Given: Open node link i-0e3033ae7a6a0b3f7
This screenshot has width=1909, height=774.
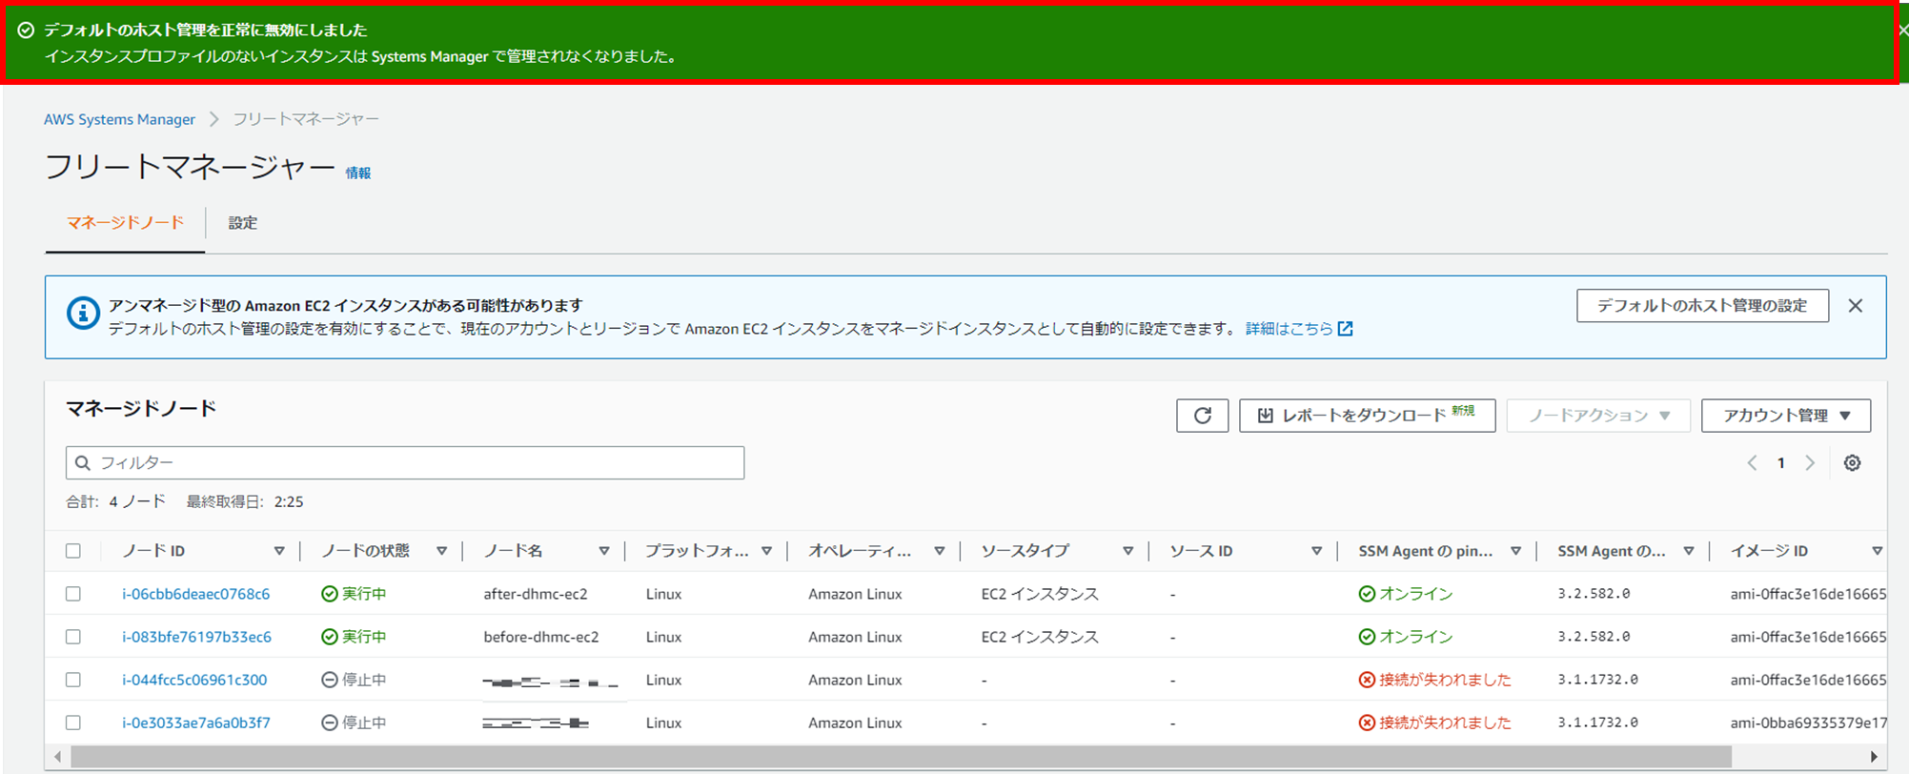Looking at the screenshot, I should click(x=195, y=723).
